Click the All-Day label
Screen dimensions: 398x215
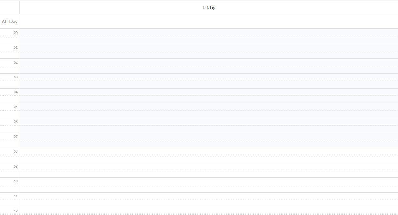9,21
